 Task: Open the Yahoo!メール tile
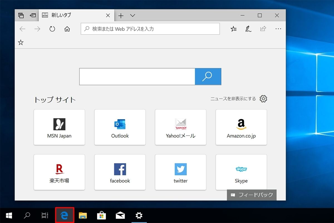181,127
